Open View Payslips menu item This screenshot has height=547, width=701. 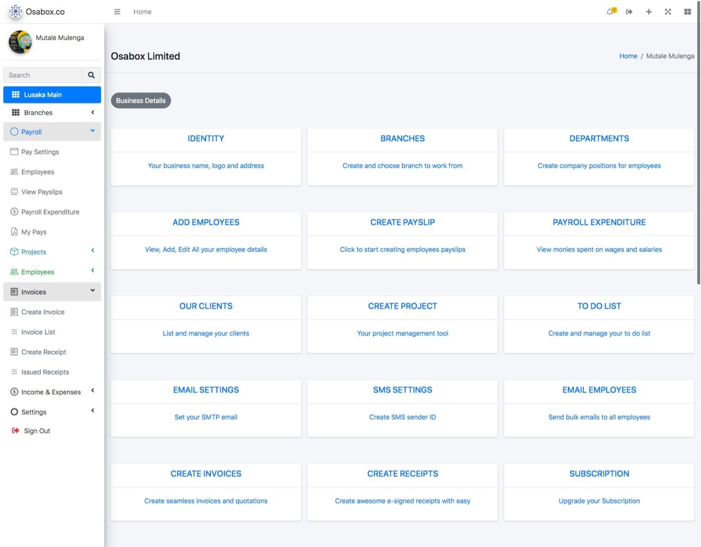(52, 192)
